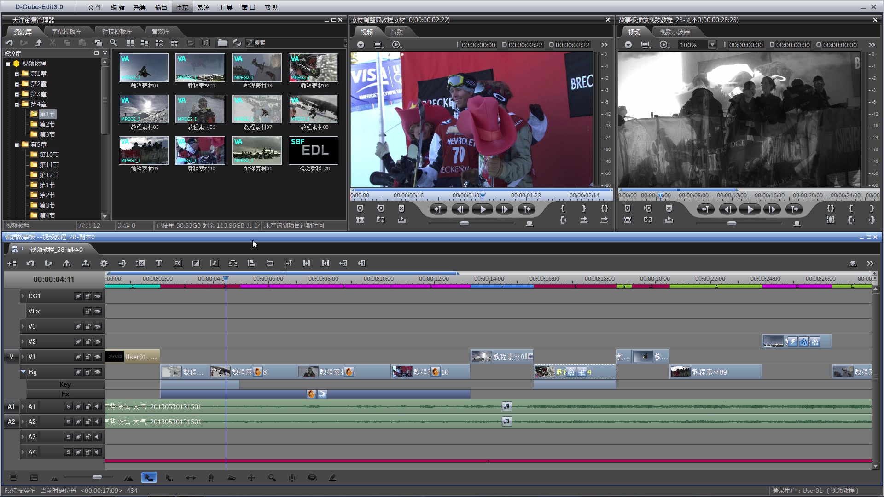Viewport: 884px width, 497px height.
Task: Mute the A1 audio track speaker
Action: [97, 407]
